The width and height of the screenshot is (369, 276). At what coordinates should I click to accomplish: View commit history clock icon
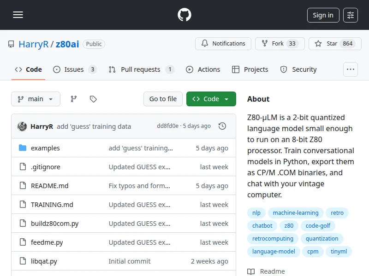coord(222,126)
